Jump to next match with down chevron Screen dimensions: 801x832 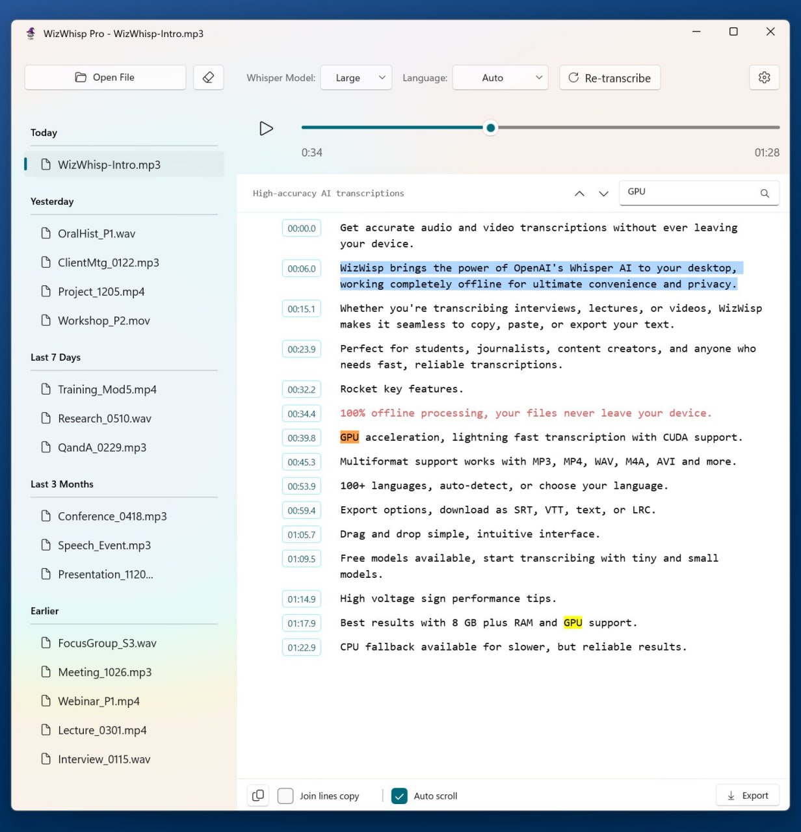coord(603,194)
